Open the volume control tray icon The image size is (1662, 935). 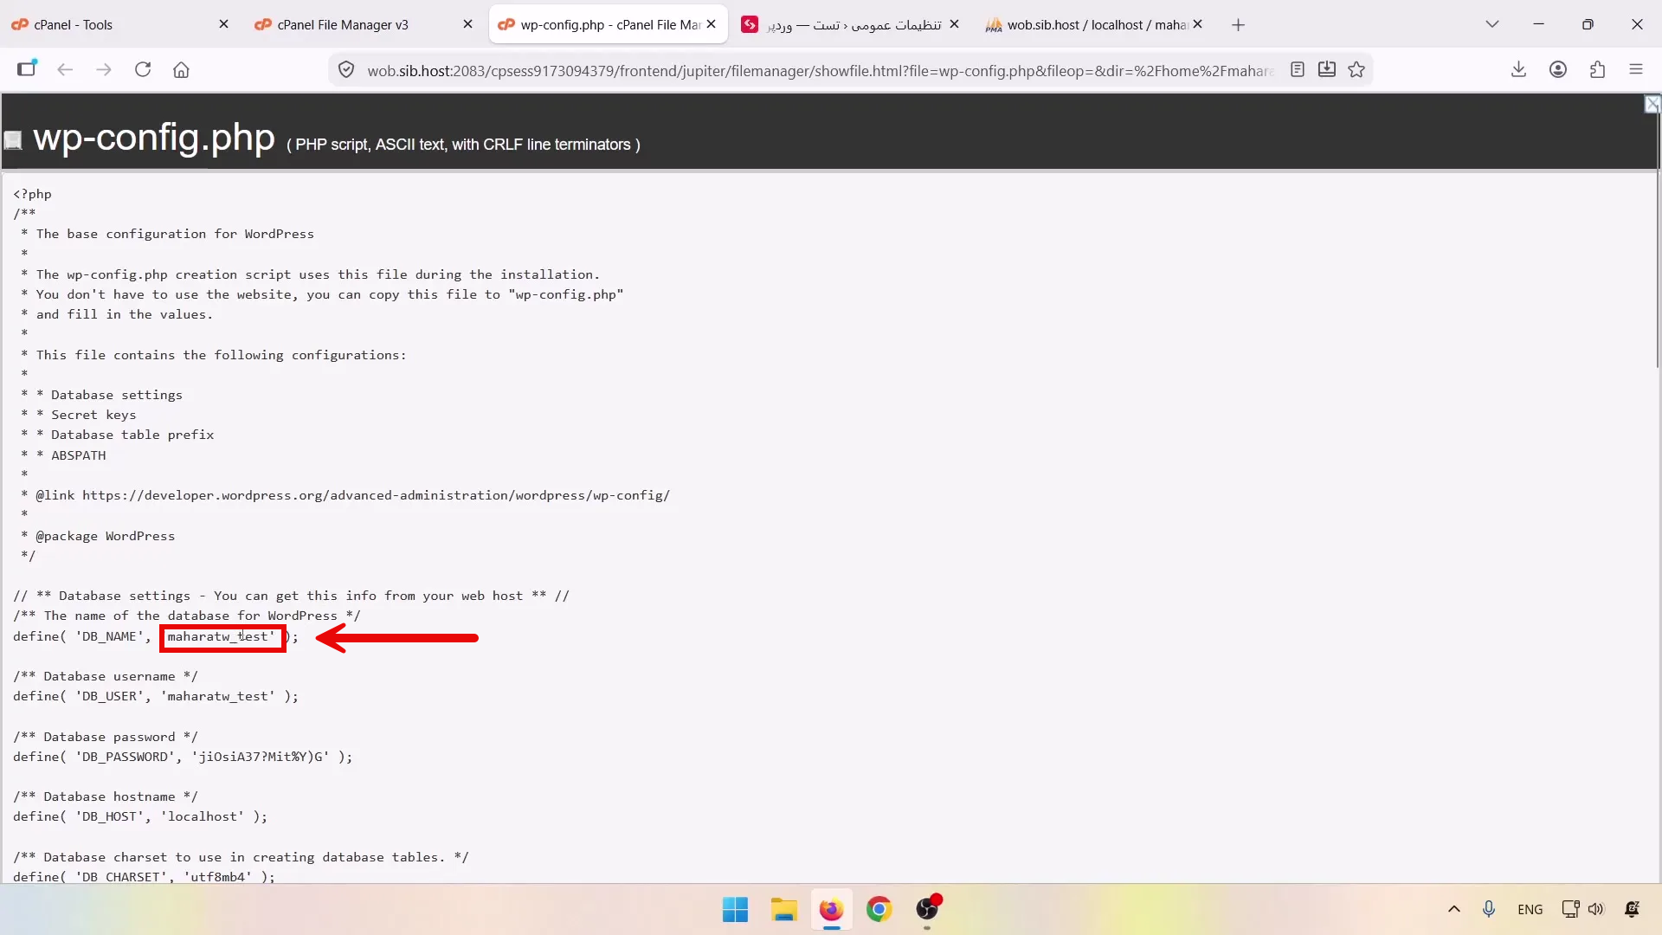(x=1596, y=909)
